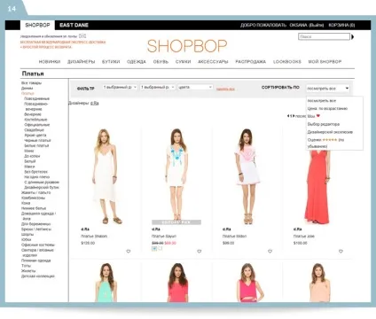Select 'Повседневные' dresses subcategory
The height and width of the screenshot is (319, 376).
click(36, 98)
